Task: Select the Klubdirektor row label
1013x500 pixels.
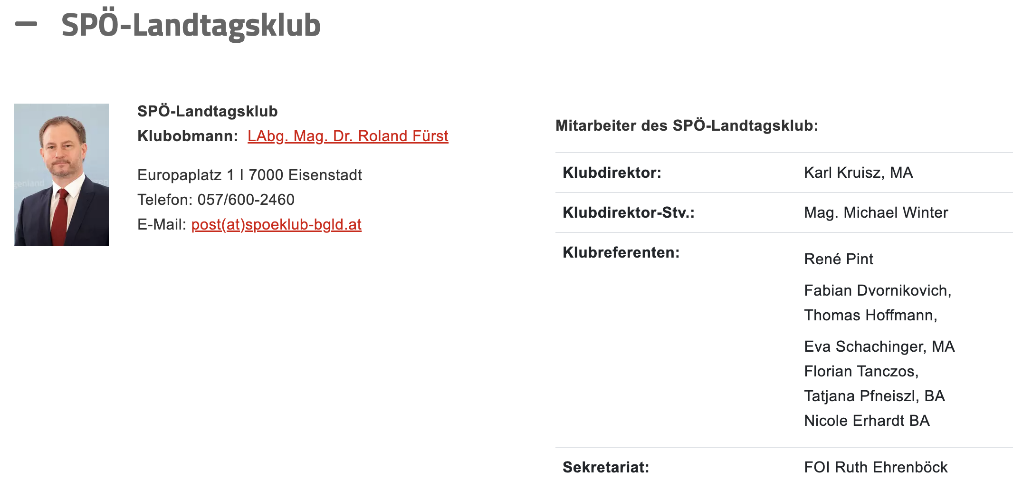Action: [x=612, y=173]
